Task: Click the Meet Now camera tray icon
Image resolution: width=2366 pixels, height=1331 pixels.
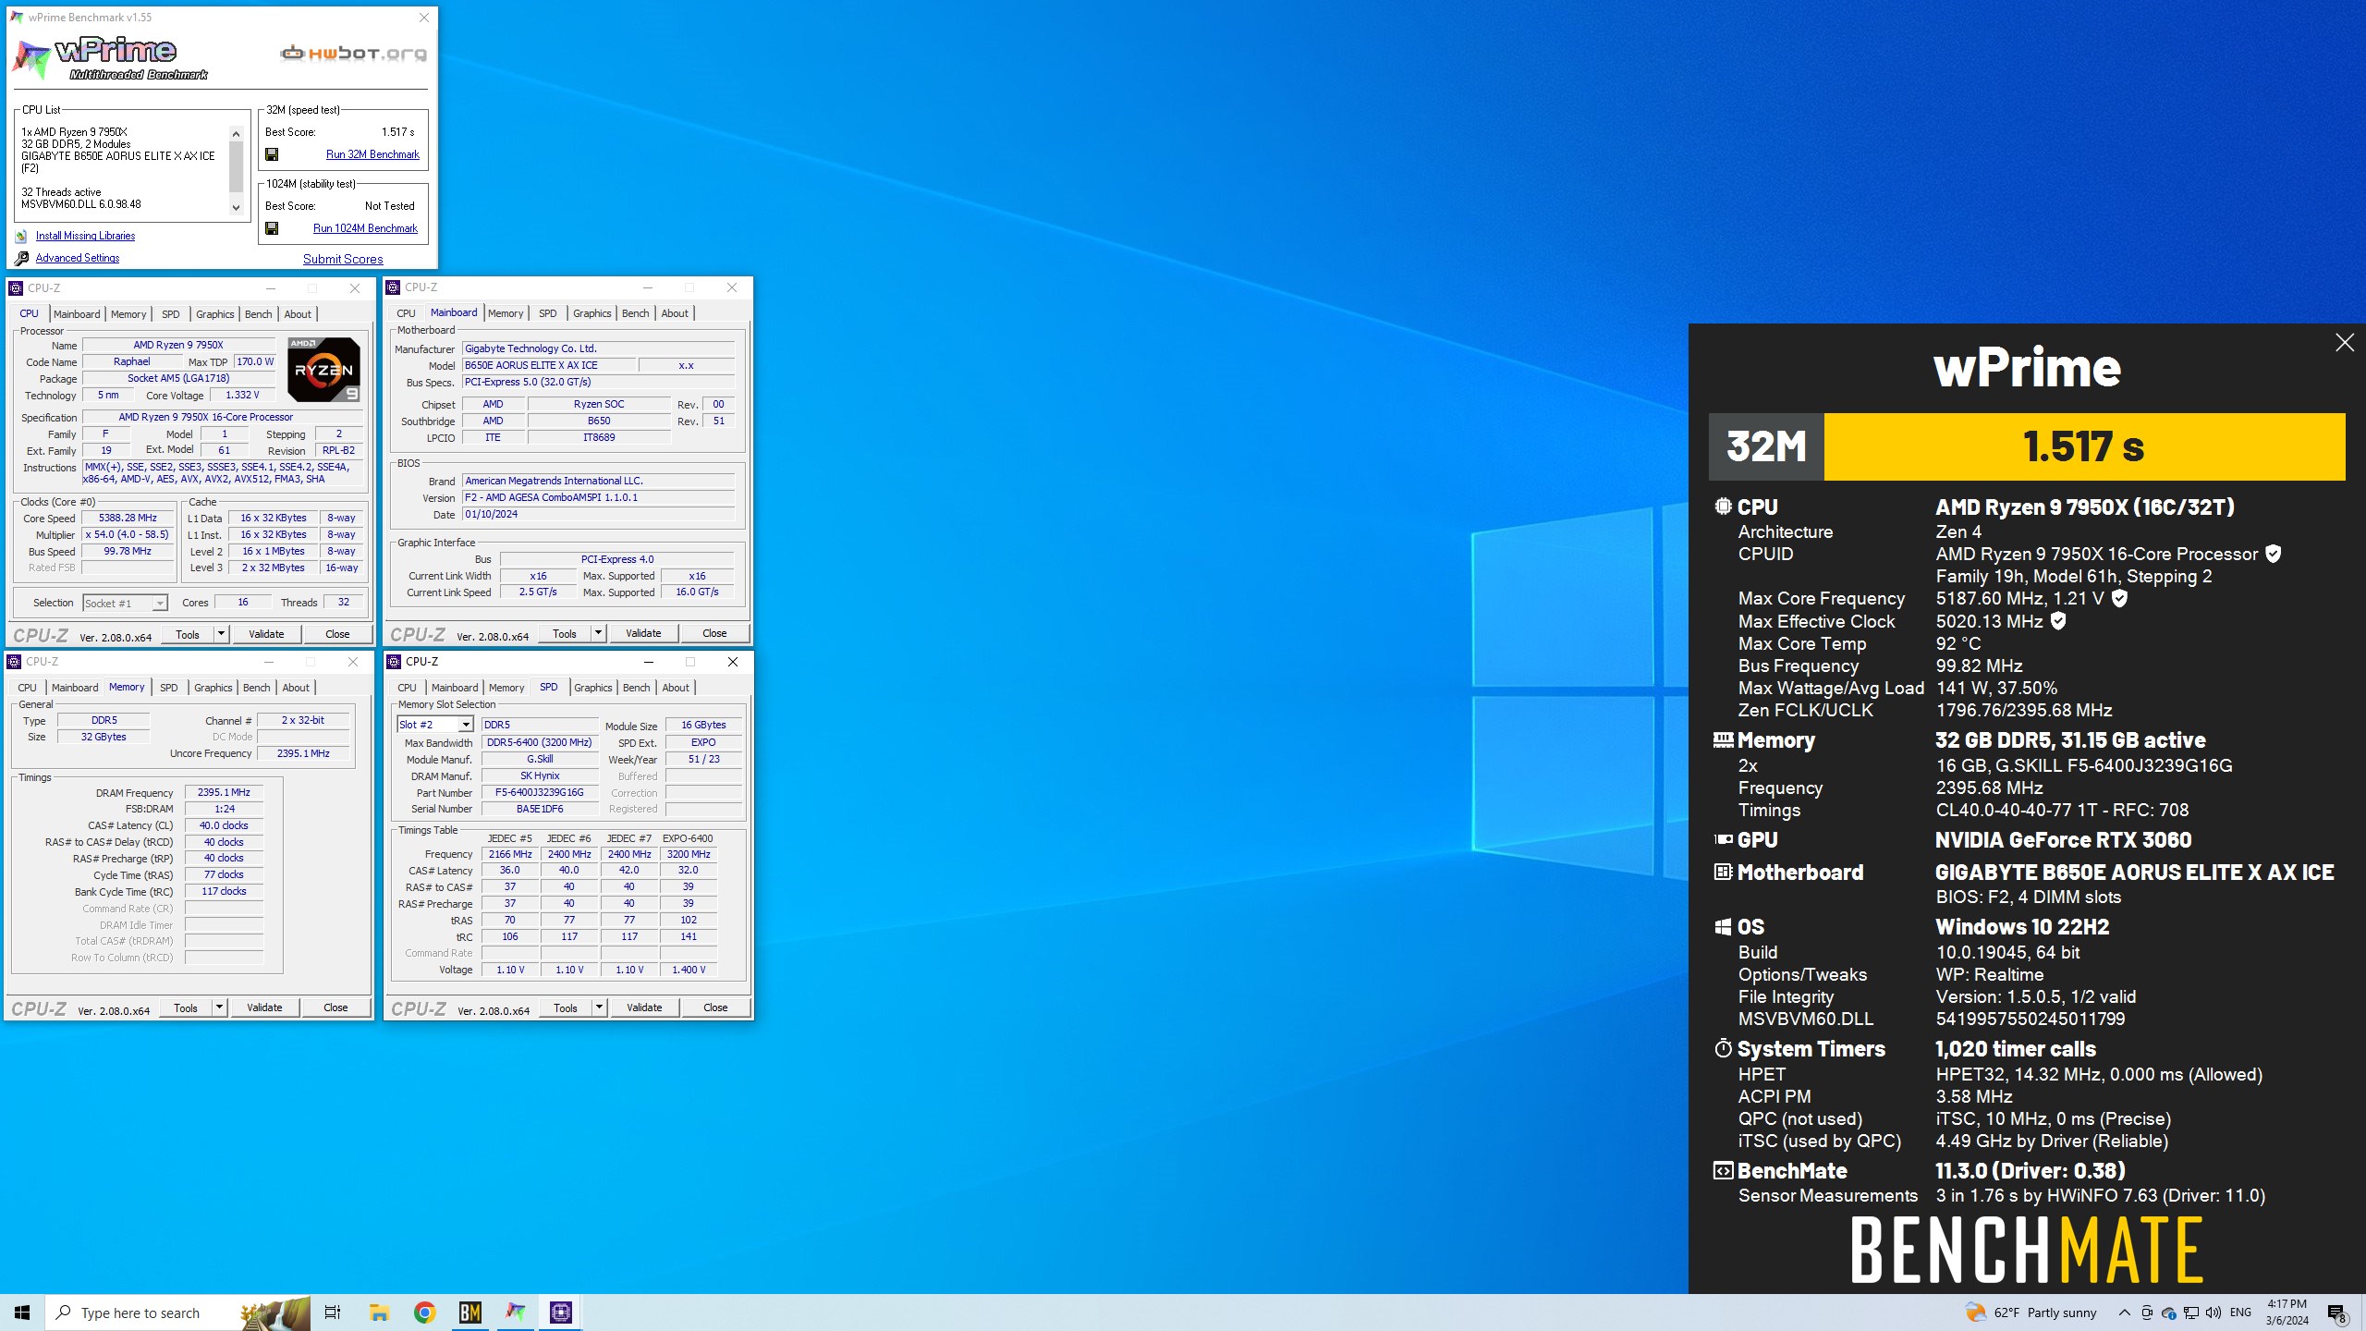Action: (x=2146, y=1313)
